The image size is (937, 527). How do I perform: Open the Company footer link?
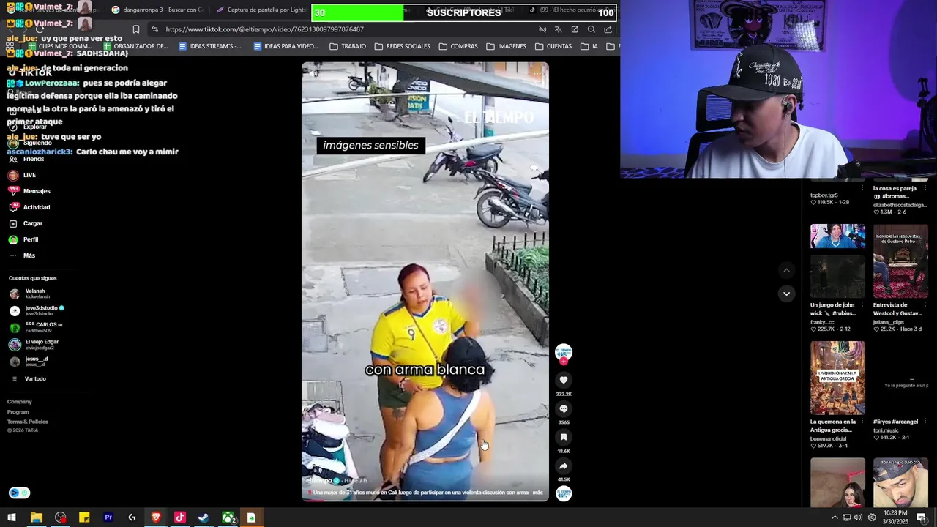point(20,402)
